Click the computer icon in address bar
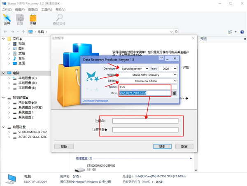The height and width of the screenshot is (186, 247). point(30,32)
